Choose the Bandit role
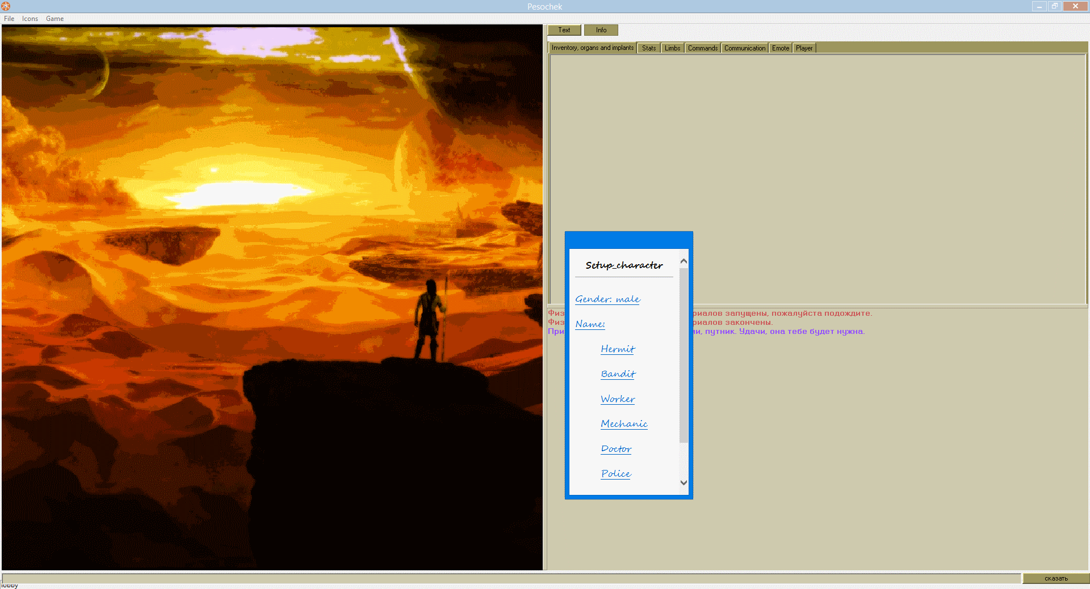Screen dimensions: 1090x589 point(618,374)
